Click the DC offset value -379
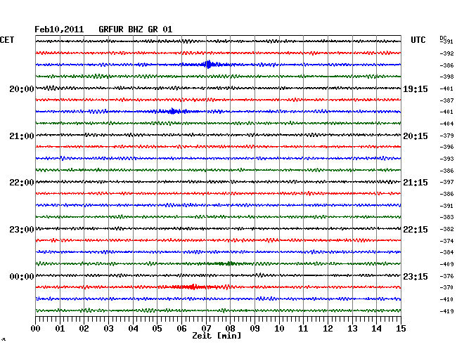The height and width of the screenshot is (347, 457). [x=446, y=136]
